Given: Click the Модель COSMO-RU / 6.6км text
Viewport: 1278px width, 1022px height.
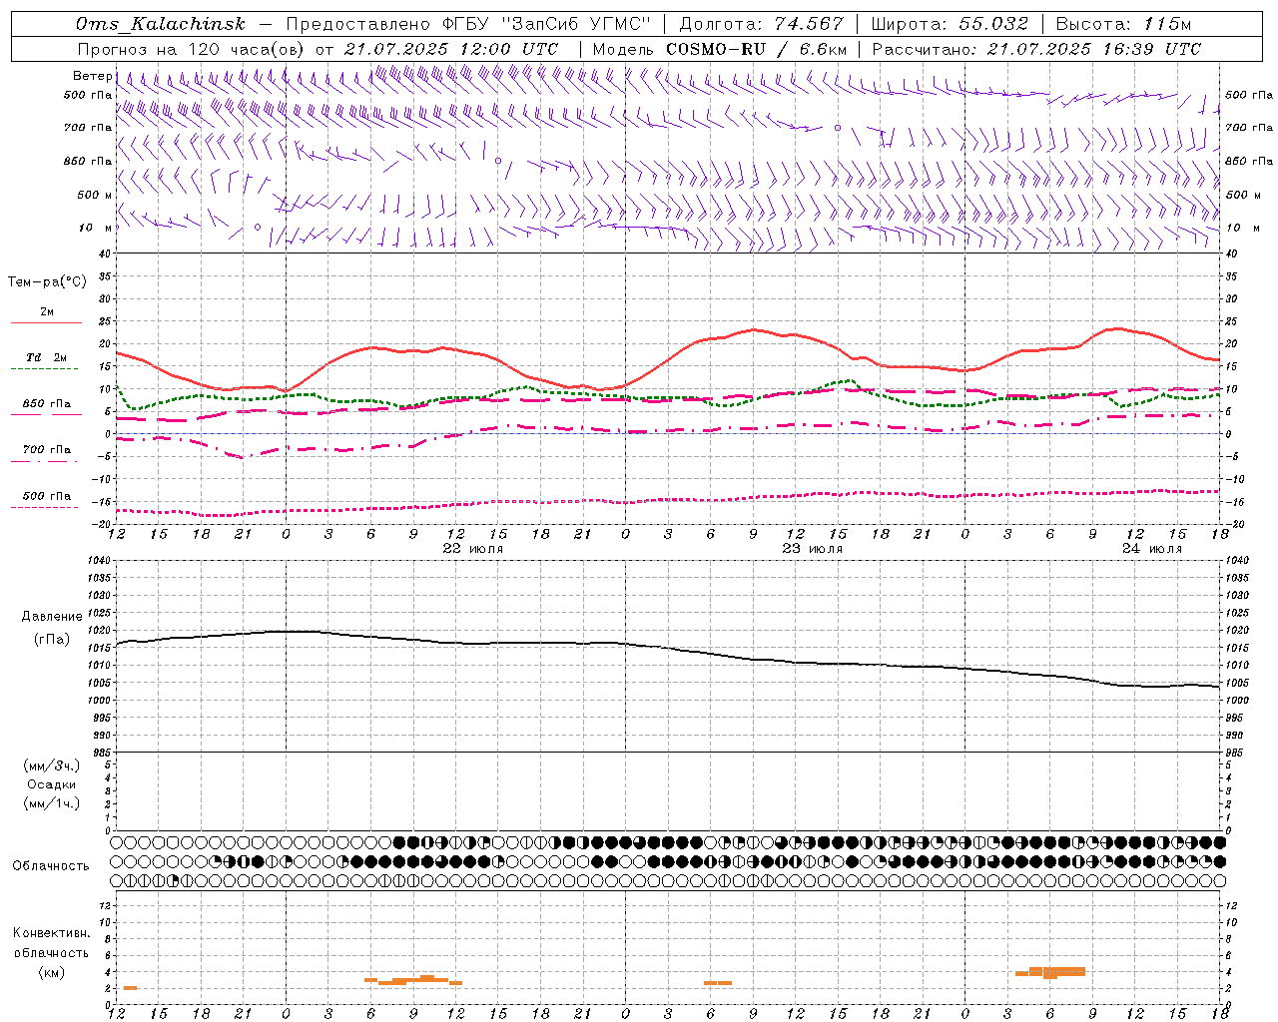Looking at the screenshot, I should [720, 49].
